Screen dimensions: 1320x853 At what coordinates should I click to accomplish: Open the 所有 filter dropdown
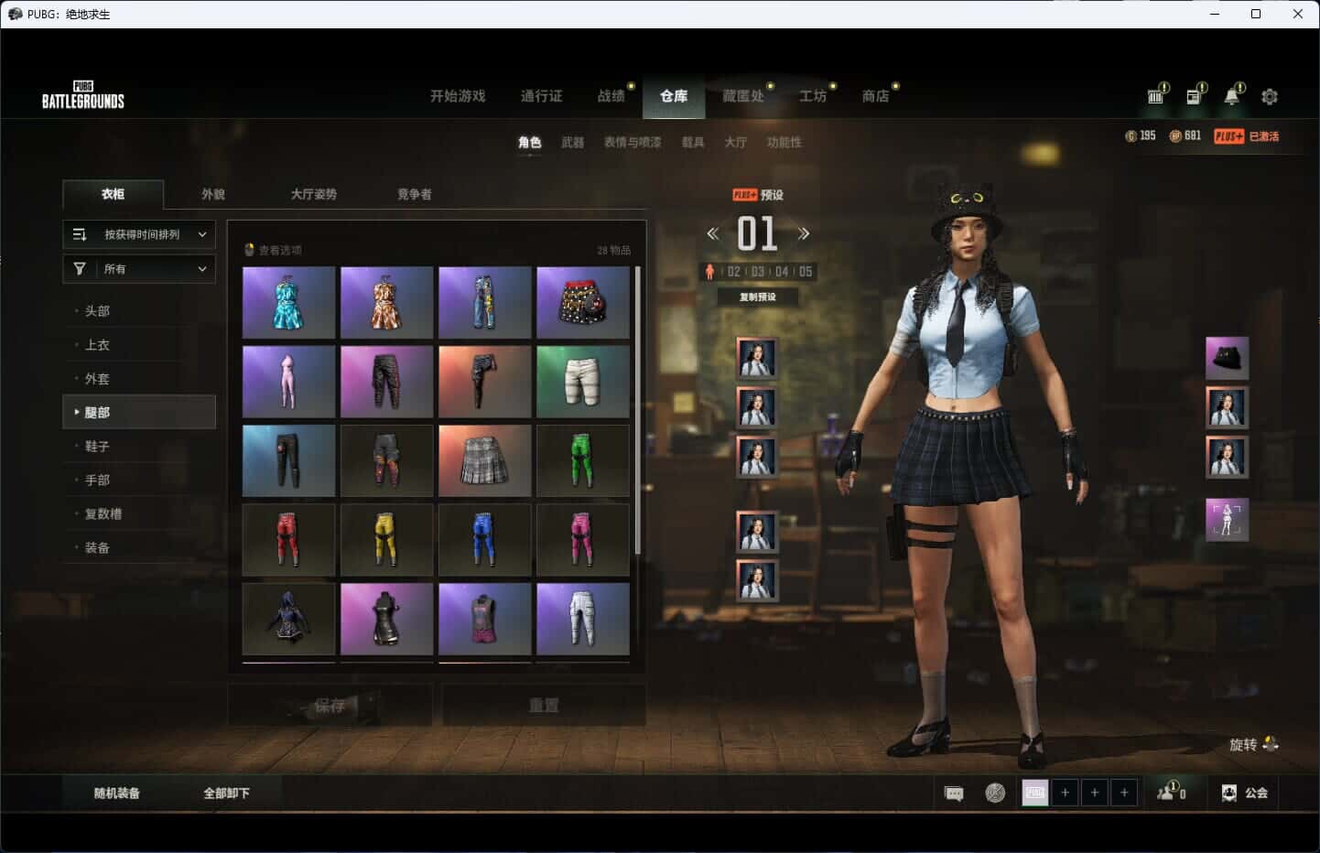click(x=139, y=269)
